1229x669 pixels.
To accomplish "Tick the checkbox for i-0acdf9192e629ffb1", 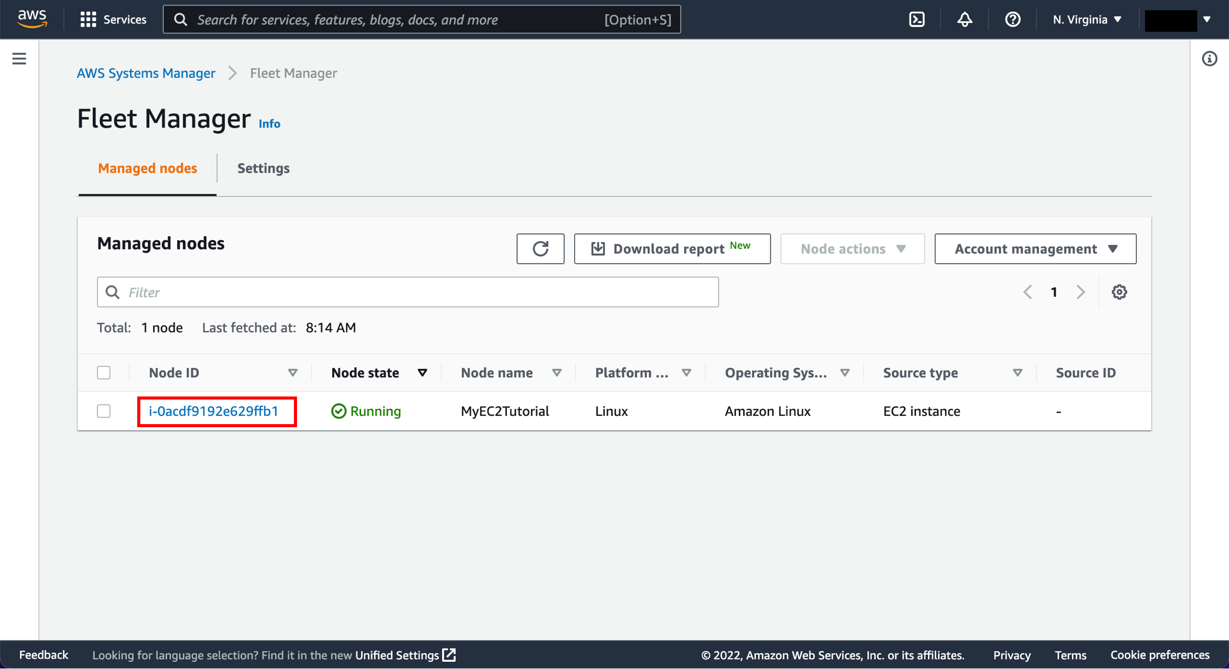I will point(103,411).
